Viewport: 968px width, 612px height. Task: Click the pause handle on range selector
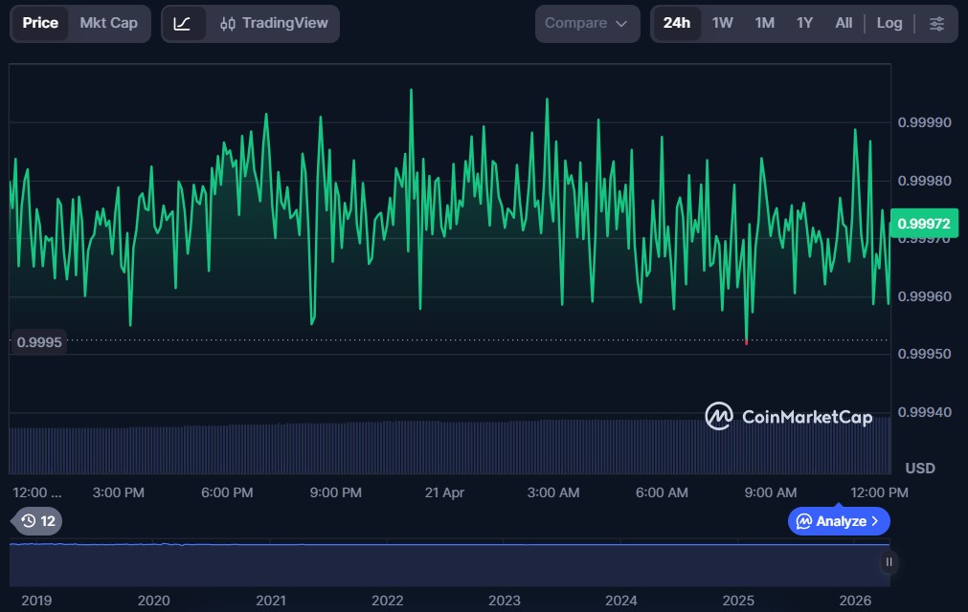click(x=889, y=562)
